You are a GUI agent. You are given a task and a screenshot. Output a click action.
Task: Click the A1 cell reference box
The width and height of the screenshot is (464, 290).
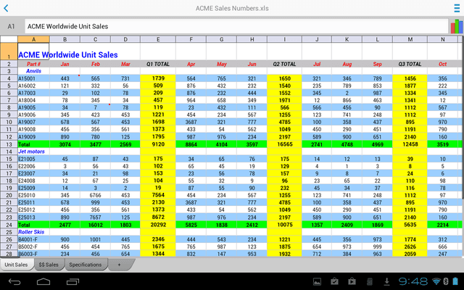12,26
